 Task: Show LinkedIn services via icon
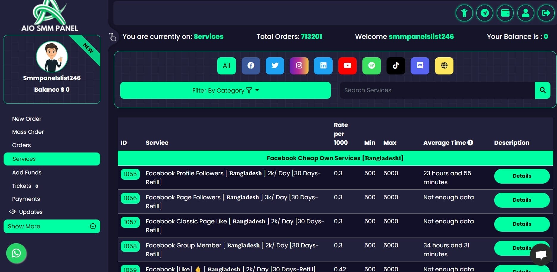323,66
